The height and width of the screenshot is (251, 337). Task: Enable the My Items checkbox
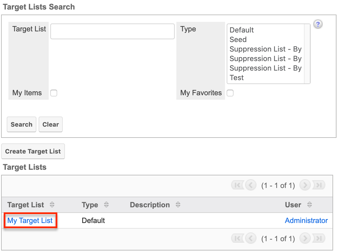53,93
